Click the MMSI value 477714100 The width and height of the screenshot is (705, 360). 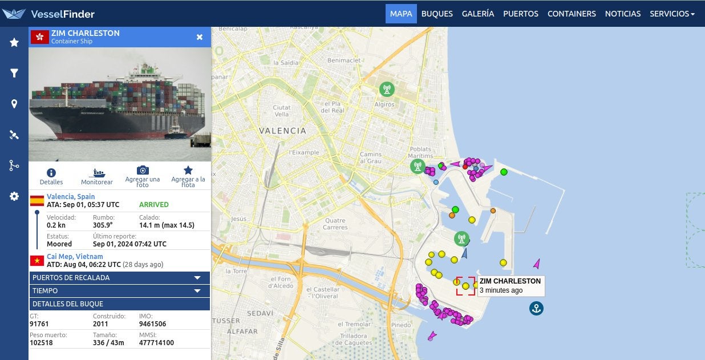click(156, 343)
